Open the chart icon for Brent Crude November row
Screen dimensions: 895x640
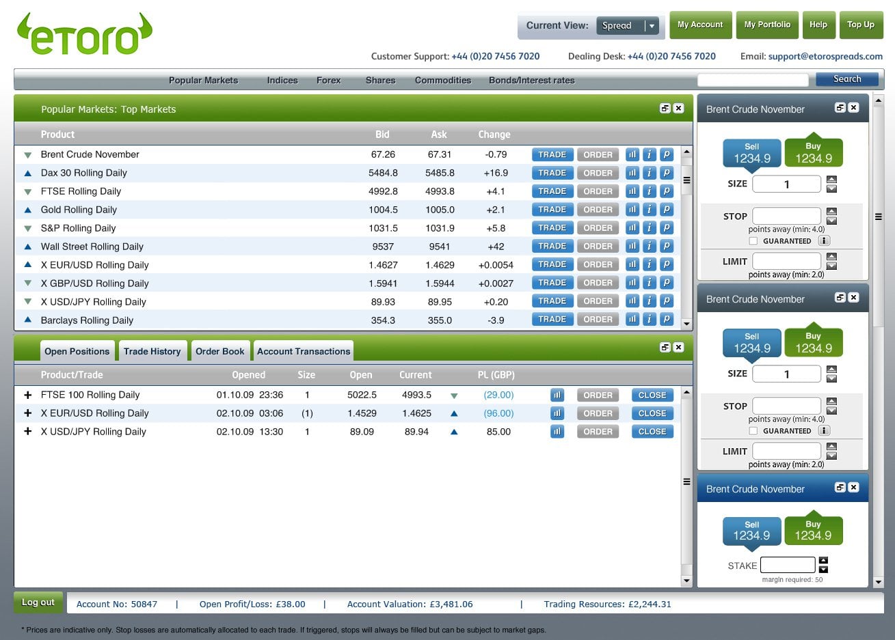632,154
